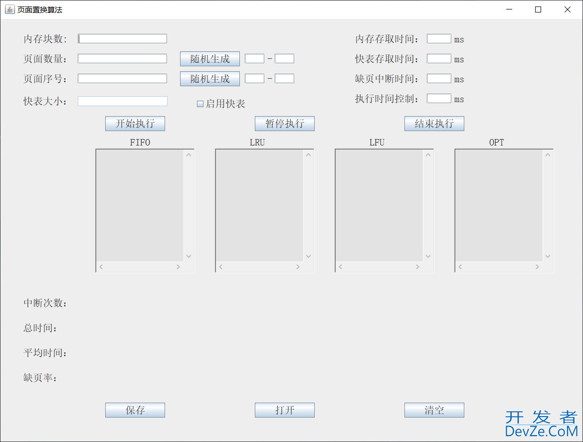Click LRU panel scroll down arrow

click(308, 256)
